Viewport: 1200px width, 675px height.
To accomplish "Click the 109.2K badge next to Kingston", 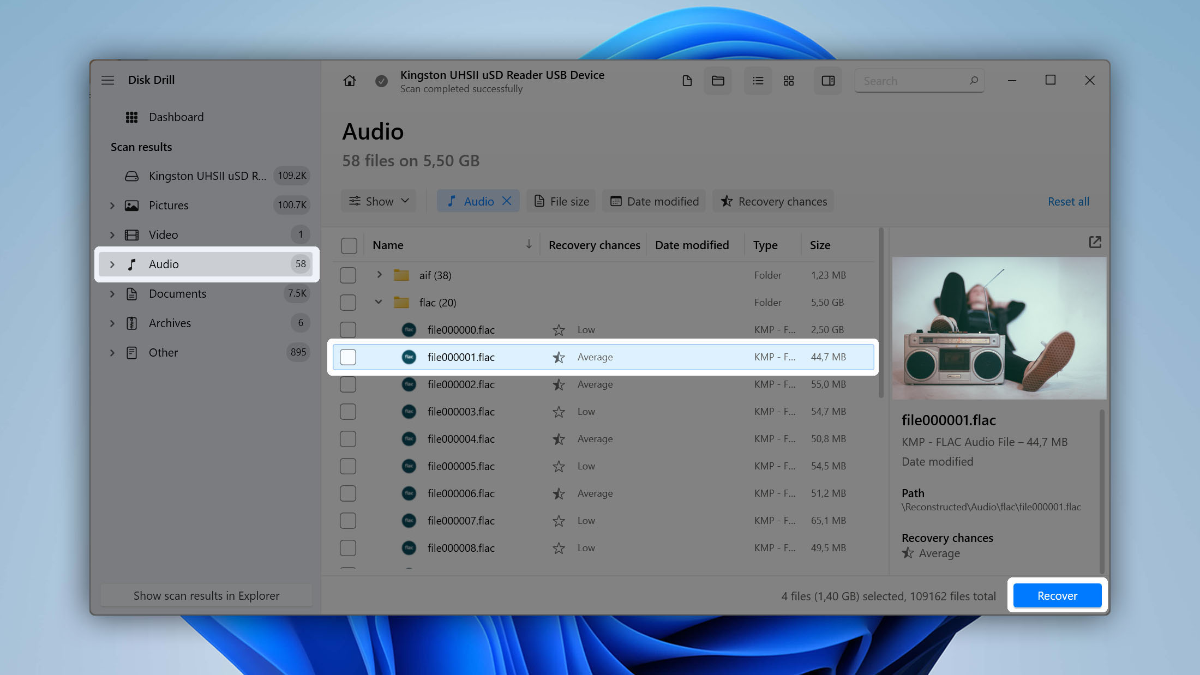I will click(x=292, y=176).
